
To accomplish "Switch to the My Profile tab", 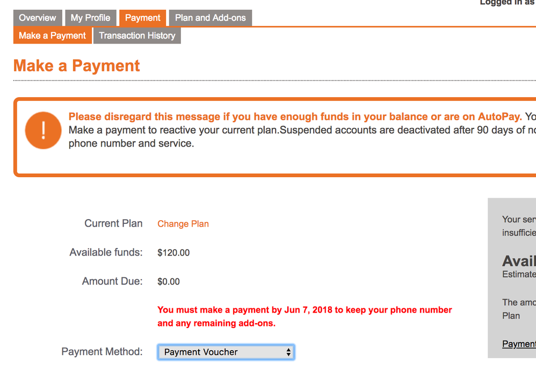I will click(x=90, y=18).
